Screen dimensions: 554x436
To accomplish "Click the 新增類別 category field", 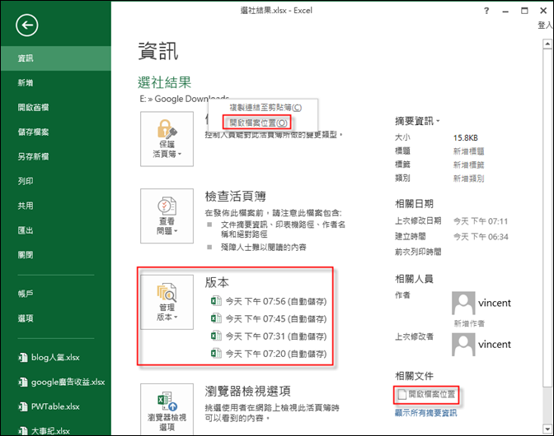I will click(x=468, y=179).
